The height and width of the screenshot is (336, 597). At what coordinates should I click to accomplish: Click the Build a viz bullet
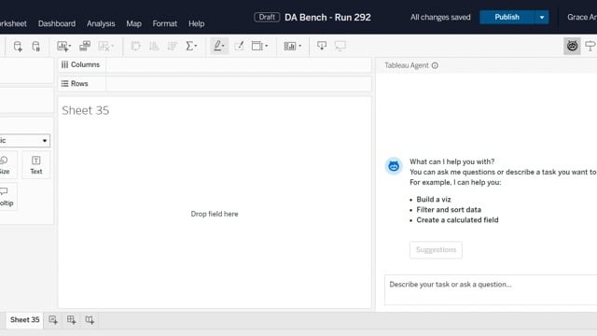pyautogui.click(x=433, y=199)
